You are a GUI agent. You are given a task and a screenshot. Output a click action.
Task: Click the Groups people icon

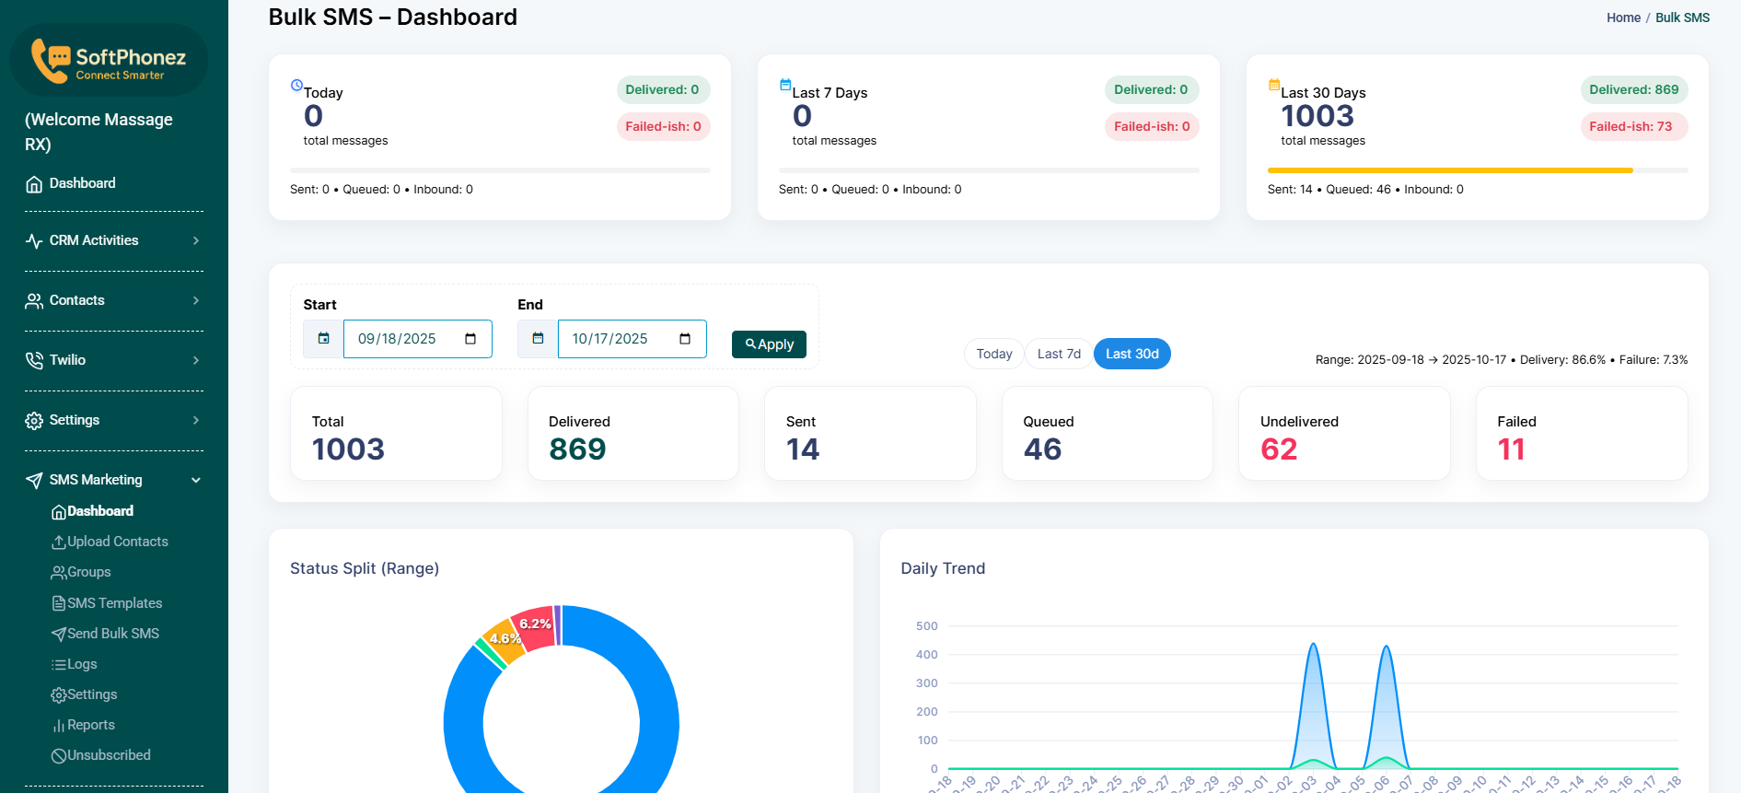point(58,573)
